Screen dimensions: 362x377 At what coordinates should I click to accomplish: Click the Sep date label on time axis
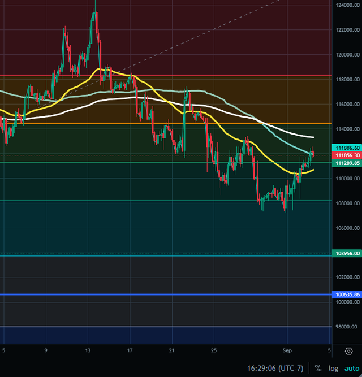287,350
